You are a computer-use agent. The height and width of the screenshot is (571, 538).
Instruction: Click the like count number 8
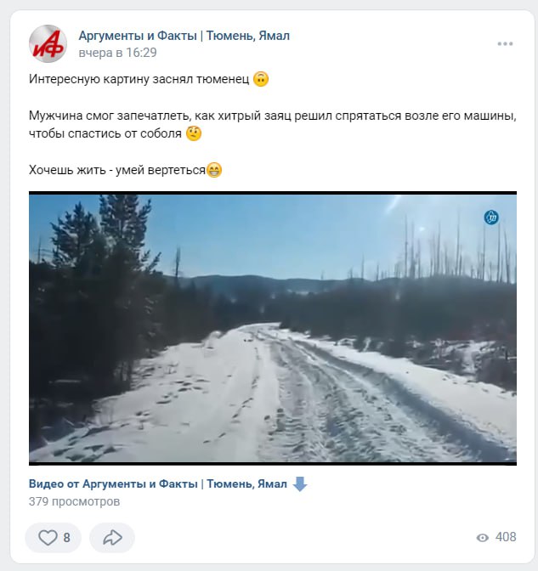click(x=66, y=538)
